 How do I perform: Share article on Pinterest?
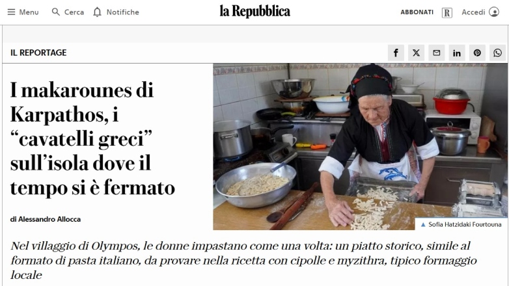477,53
